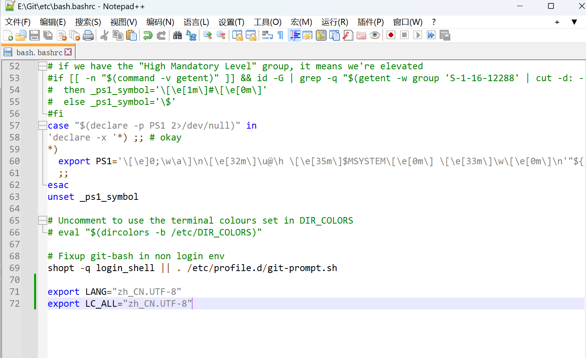Open the 插件(P) menu
Image resolution: width=586 pixels, height=358 pixels.
[x=371, y=22]
